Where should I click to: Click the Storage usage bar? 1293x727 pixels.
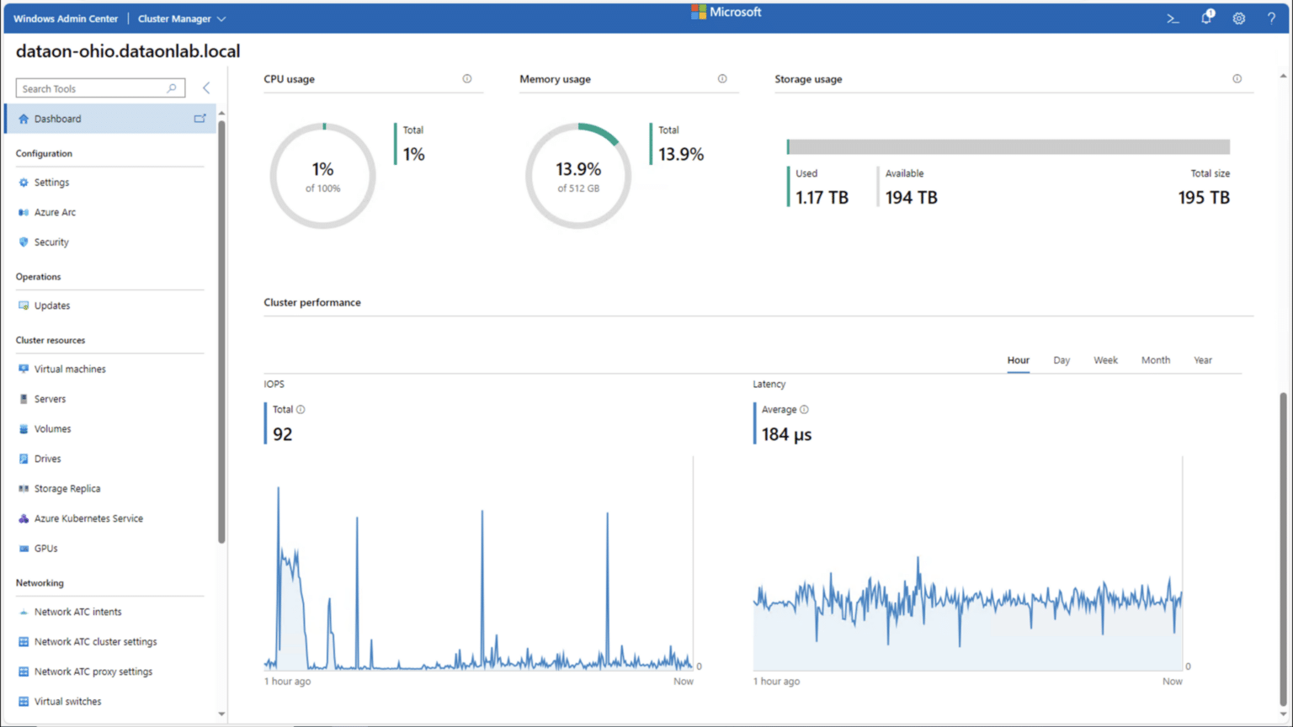point(1008,146)
